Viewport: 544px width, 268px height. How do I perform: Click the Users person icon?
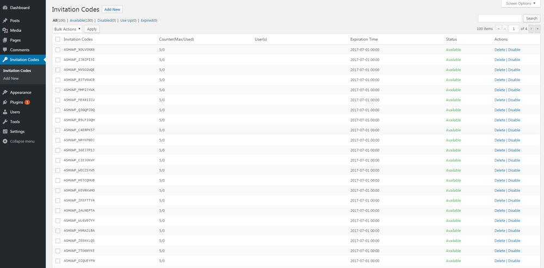tap(5, 112)
